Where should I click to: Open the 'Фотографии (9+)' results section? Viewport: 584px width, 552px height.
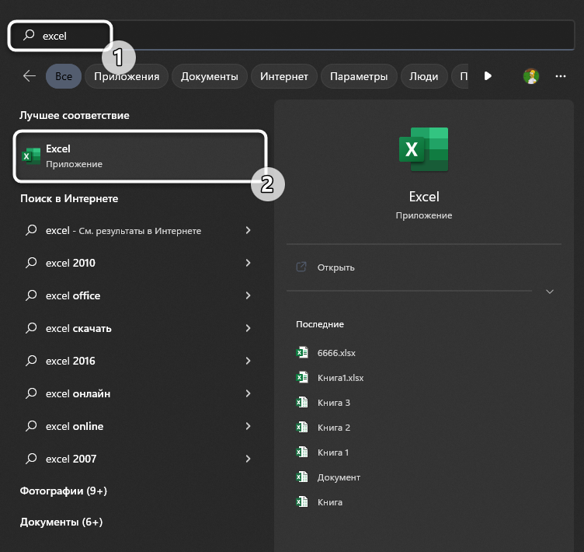click(x=64, y=491)
